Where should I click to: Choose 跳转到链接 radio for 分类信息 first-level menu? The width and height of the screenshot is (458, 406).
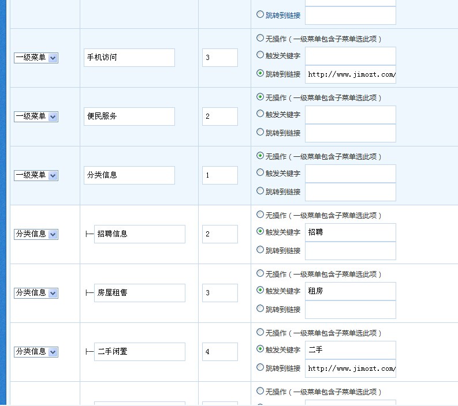point(260,191)
